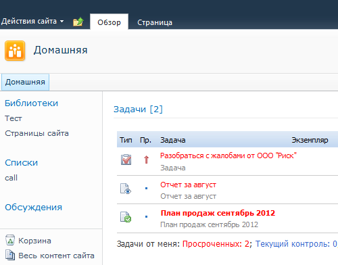Open the Действия сайта dropdown menu
Viewport: 338px width, 265px height.
point(32,22)
